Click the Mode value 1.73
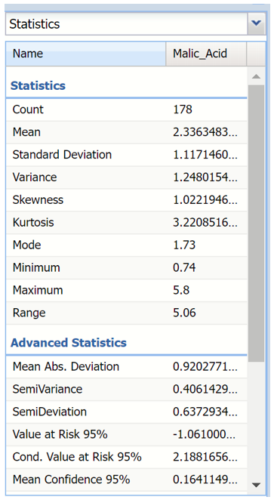This screenshot has width=274, height=503. coord(184,245)
